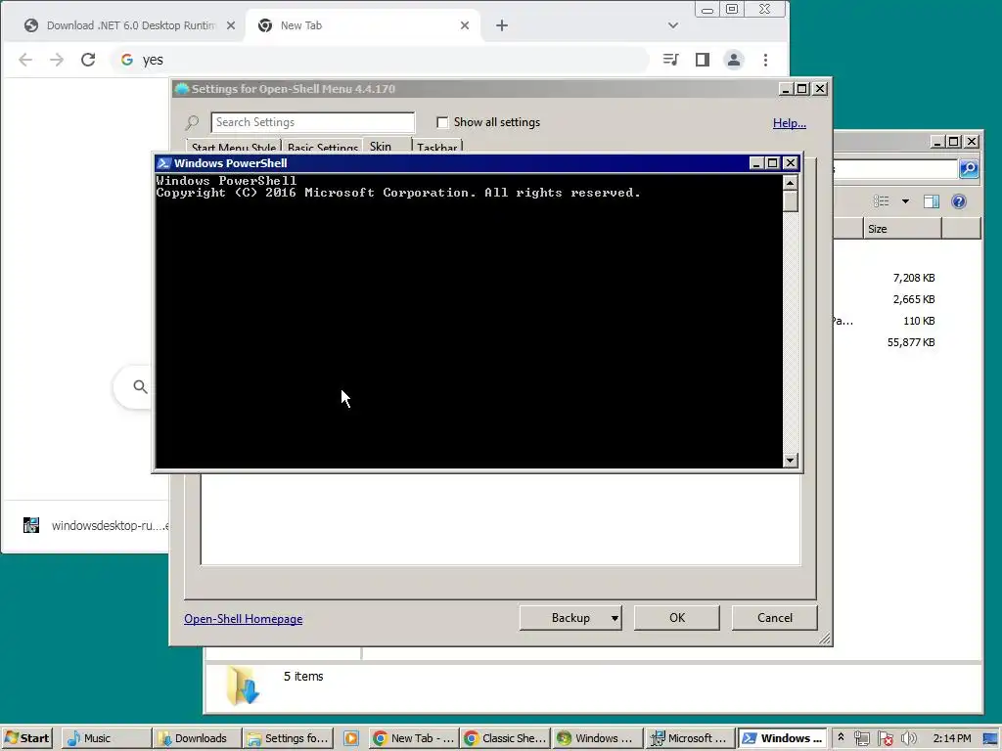Viewport: 1002px width, 751px height.
Task: Sort Explorer files by Size column
Action: (x=901, y=229)
